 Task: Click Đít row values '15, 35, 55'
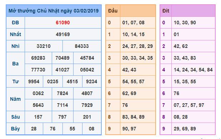pos(185,81)
